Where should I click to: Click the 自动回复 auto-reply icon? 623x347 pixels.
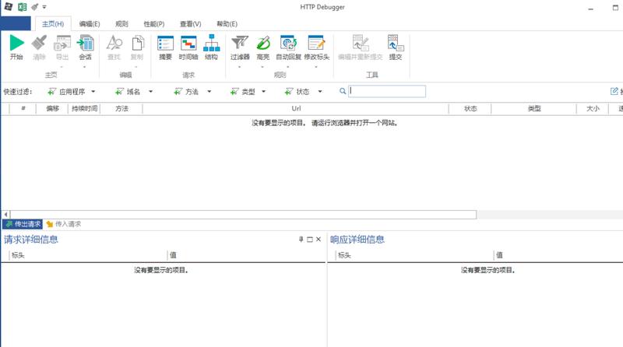tap(288, 43)
